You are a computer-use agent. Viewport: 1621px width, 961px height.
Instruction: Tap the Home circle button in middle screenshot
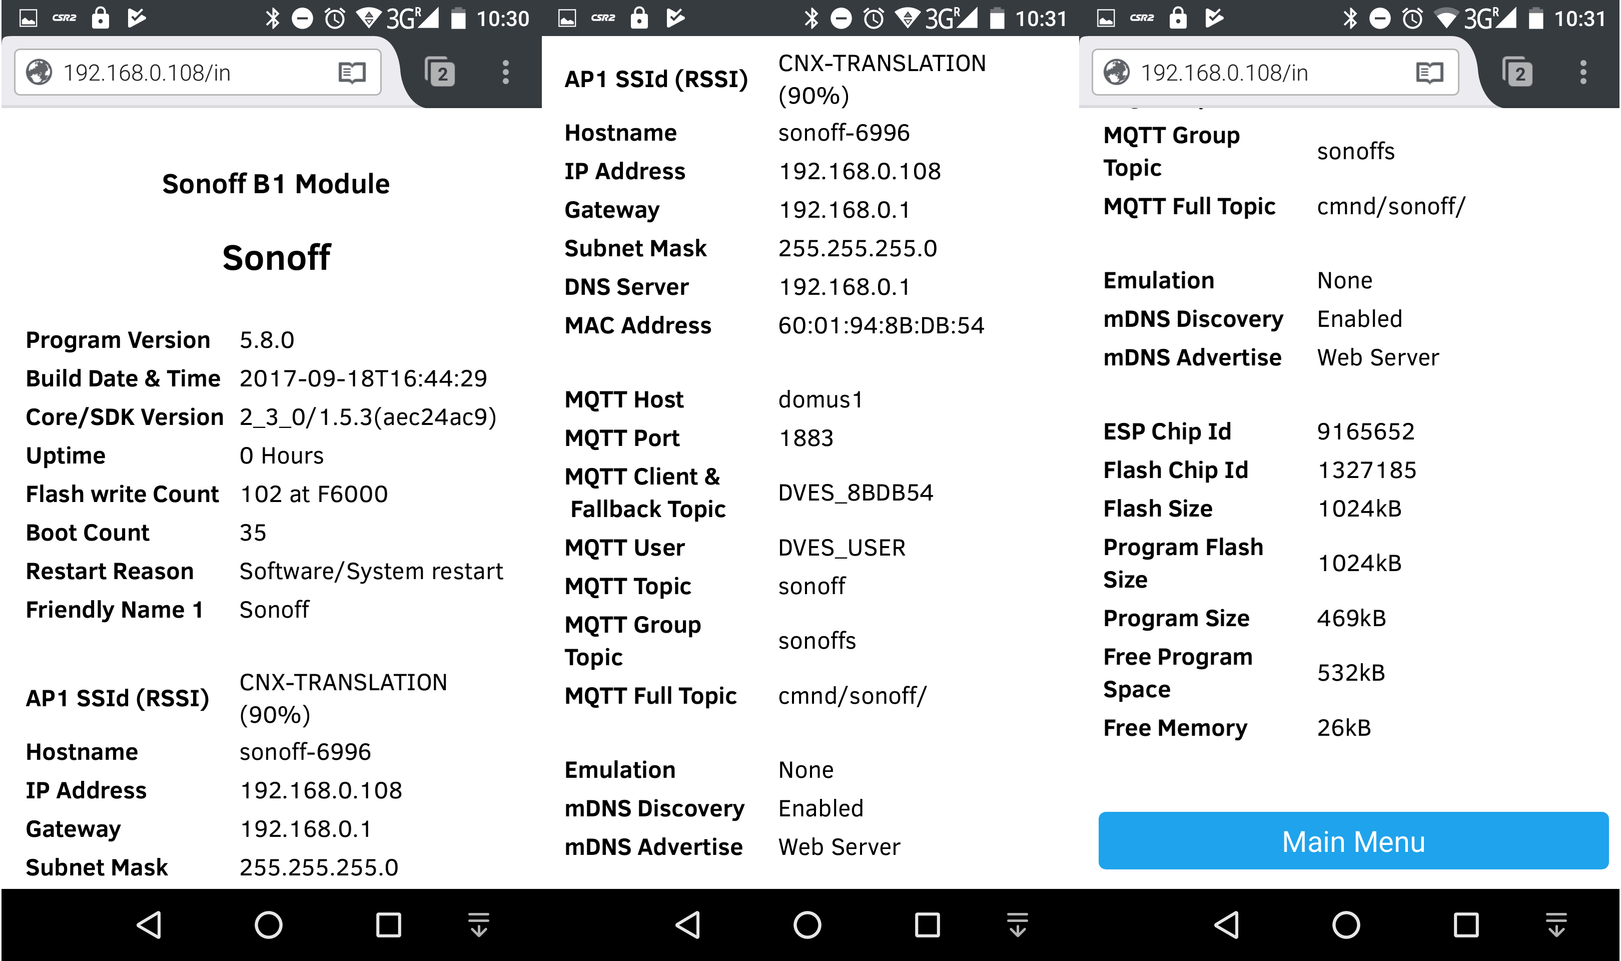point(807,925)
